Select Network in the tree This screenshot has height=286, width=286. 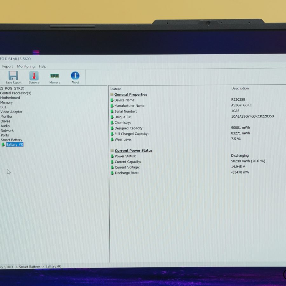click(x=7, y=131)
